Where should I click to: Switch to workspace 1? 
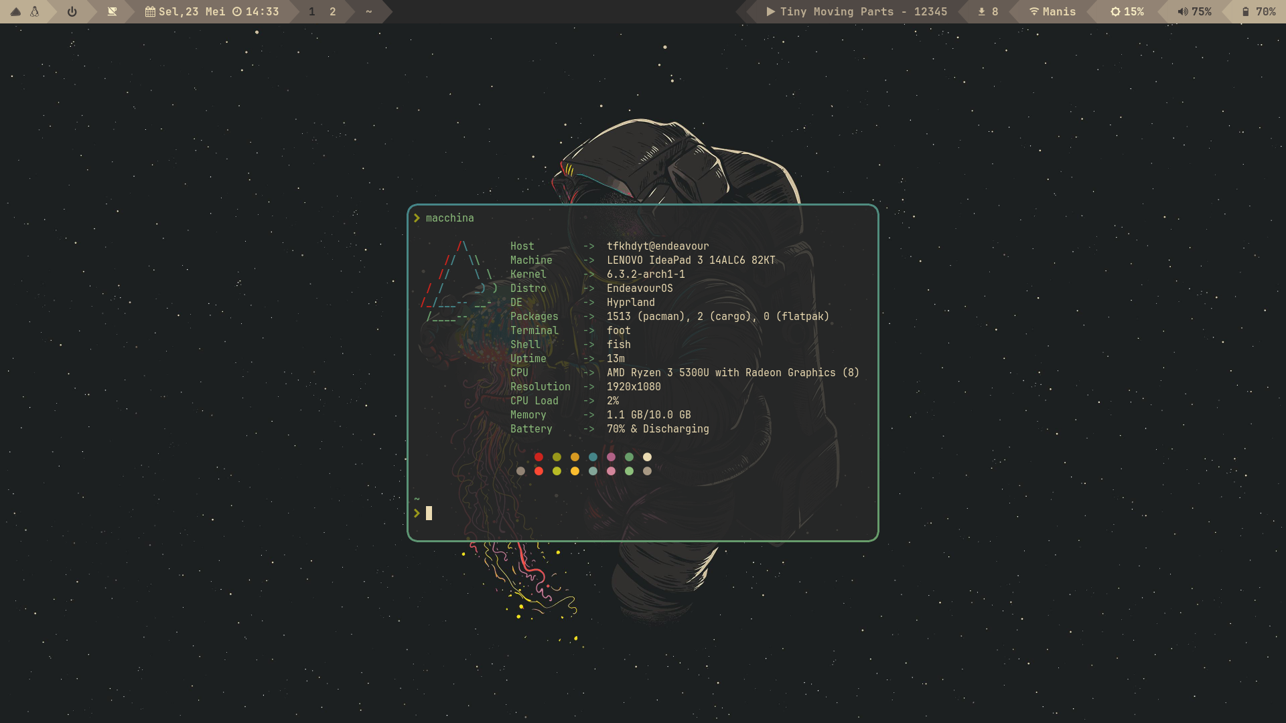[x=311, y=11]
